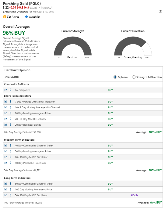Open chart icon for 20 - 100 Day MACD Oscillator
Image resolution: width=165 pixels, height=209 pixels.
6,157
